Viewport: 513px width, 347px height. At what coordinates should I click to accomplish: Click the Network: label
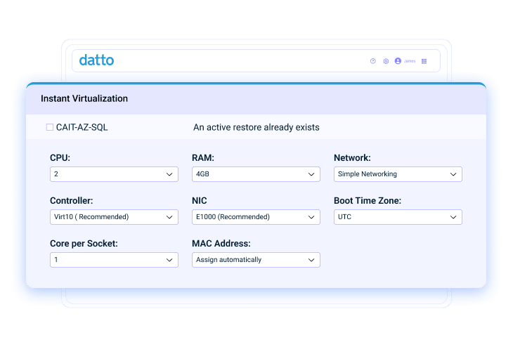coord(352,157)
